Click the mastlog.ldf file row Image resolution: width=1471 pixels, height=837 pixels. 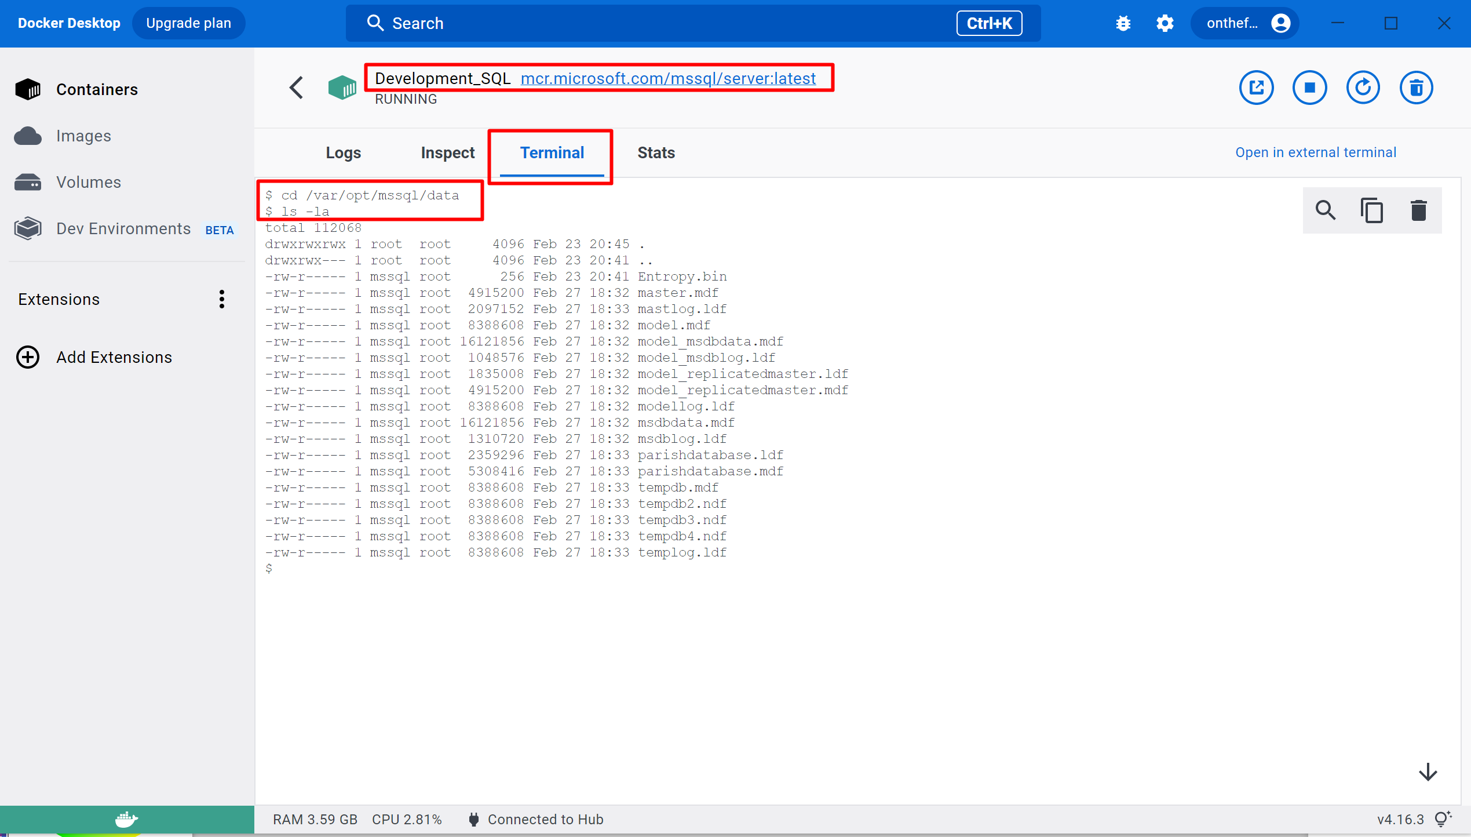click(496, 309)
